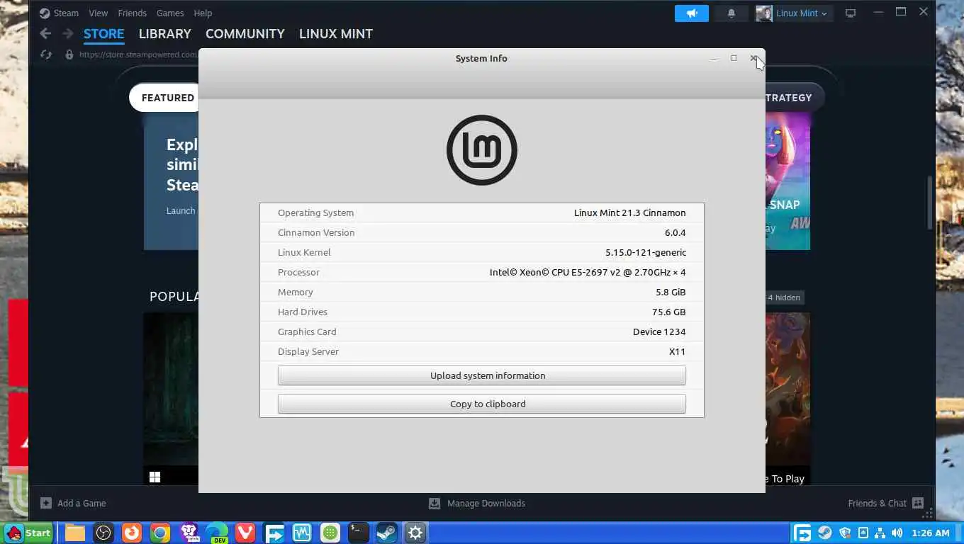964x544 pixels.
Task: Open the LINUX MINT profile tab in Steam
Action: tap(335, 33)
